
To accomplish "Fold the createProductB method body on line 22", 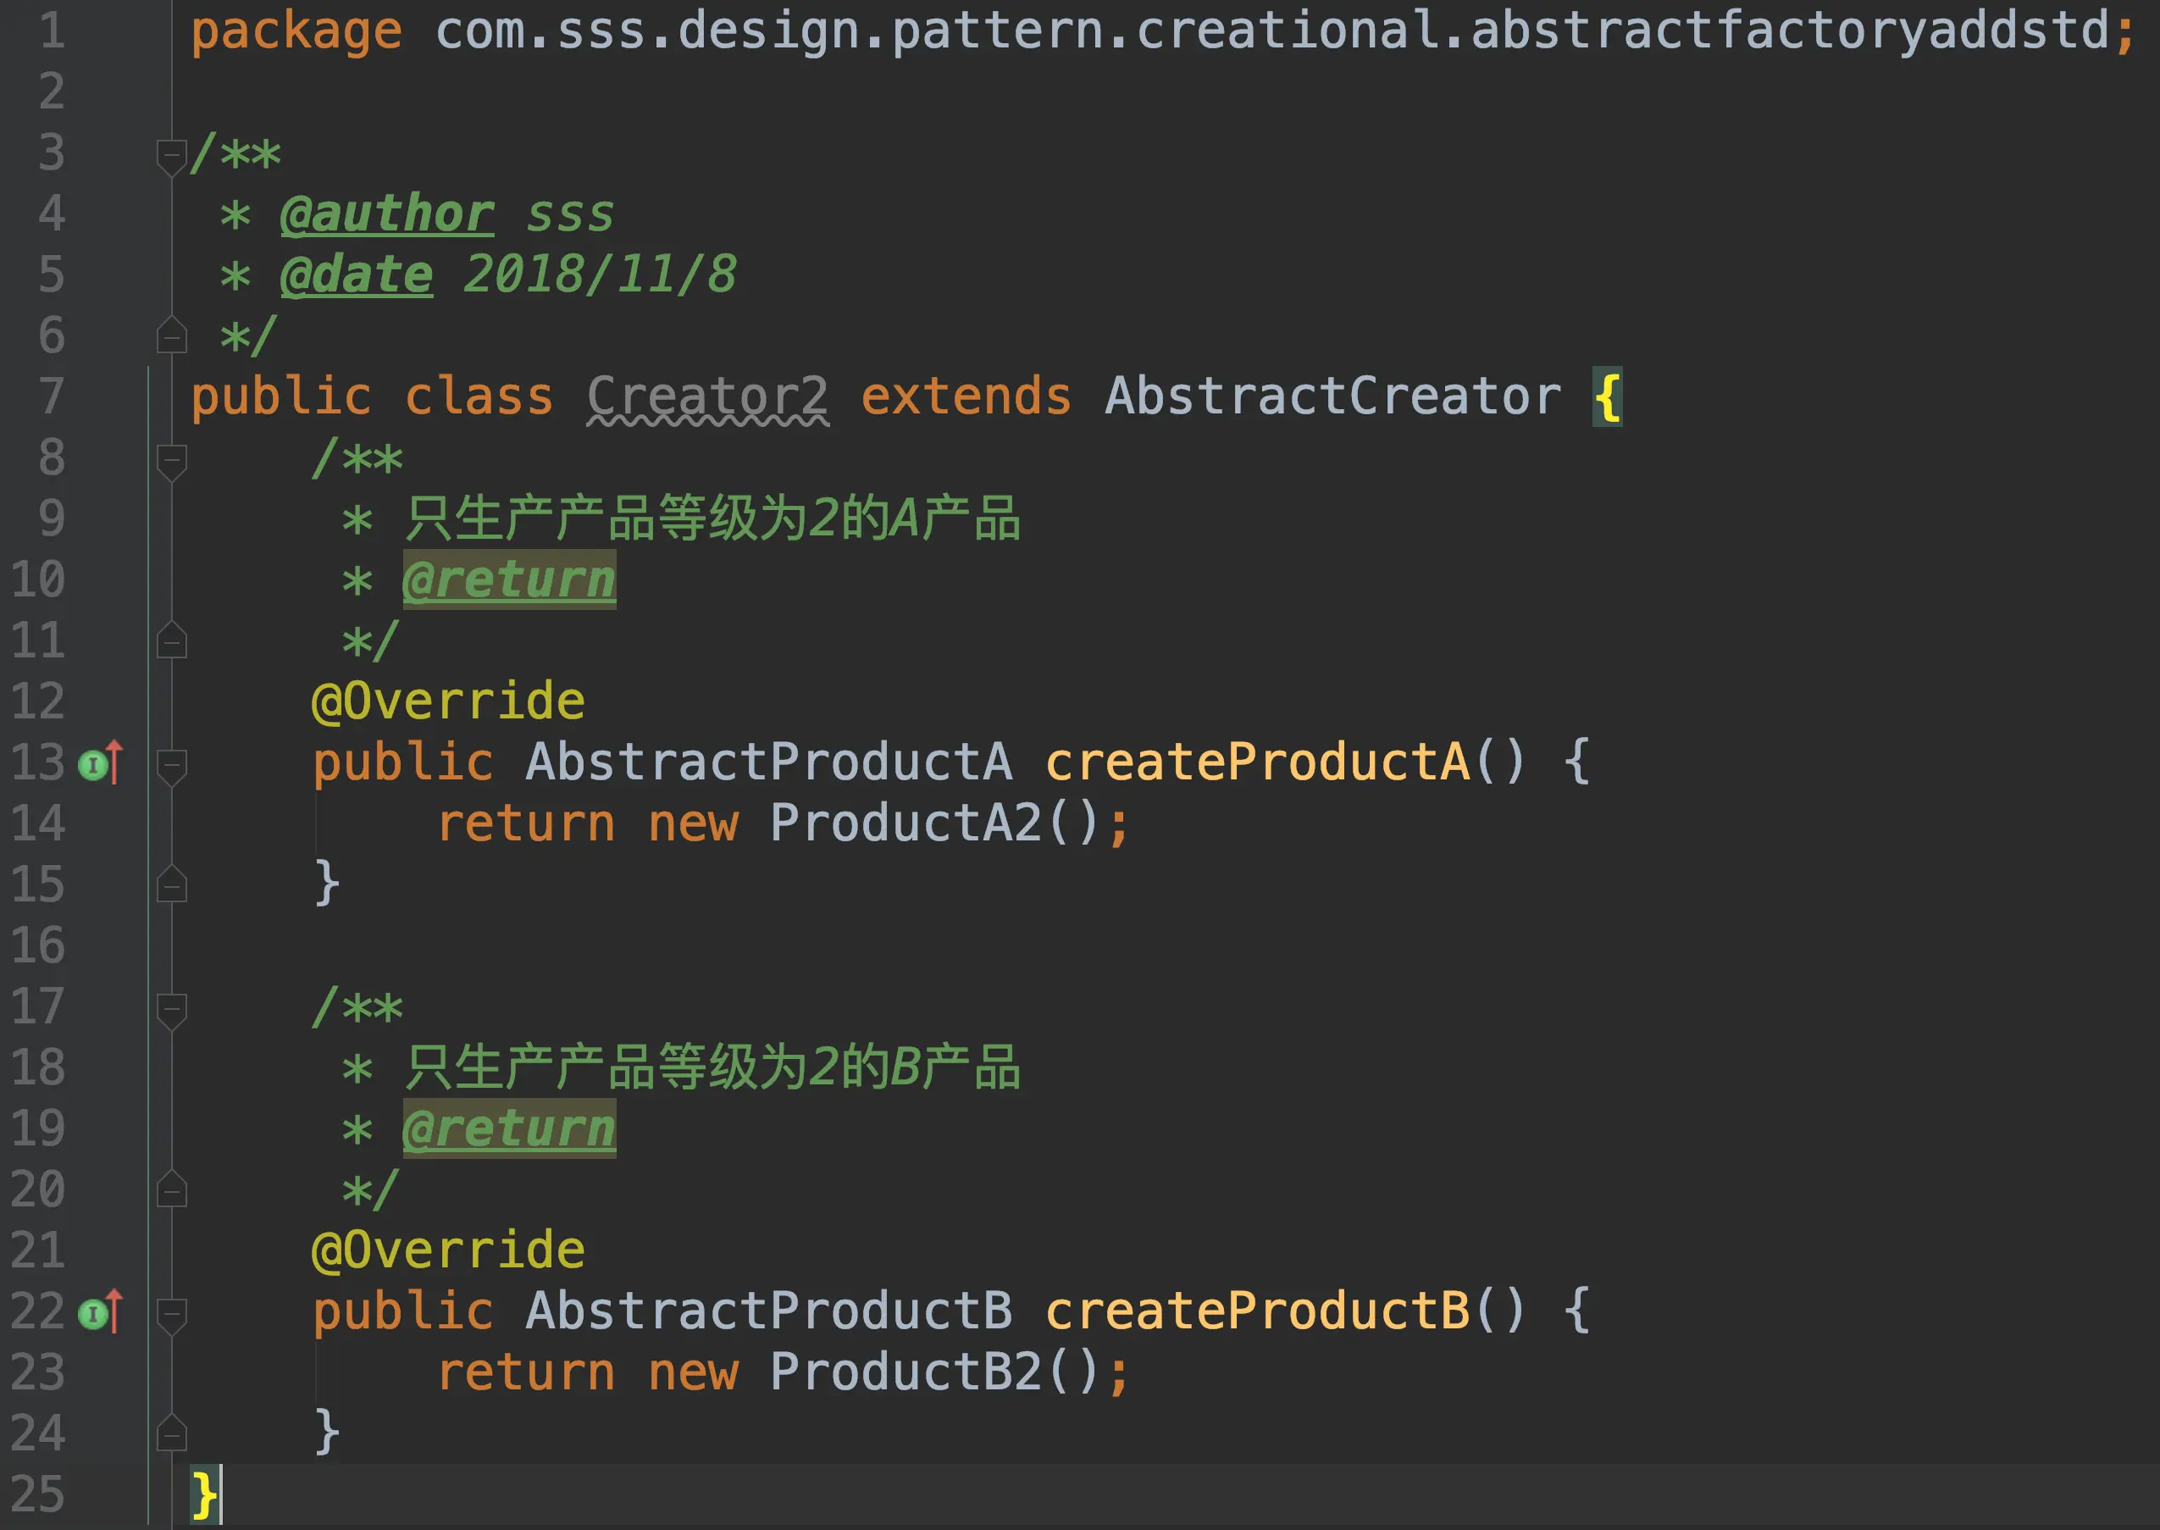I will click(170, 1312).
